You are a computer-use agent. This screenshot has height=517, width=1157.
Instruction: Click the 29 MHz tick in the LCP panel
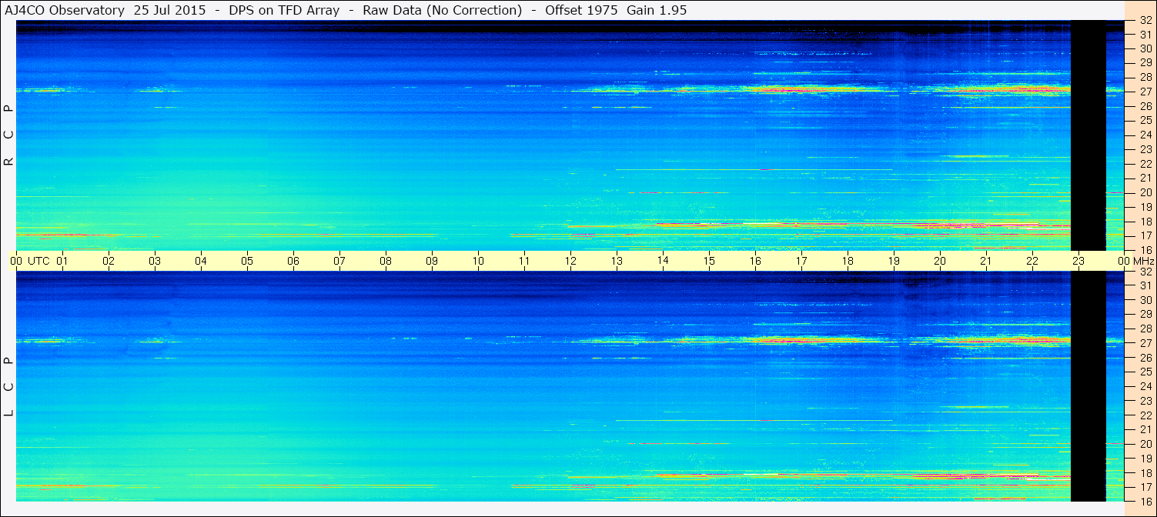tap(1145, 315)
